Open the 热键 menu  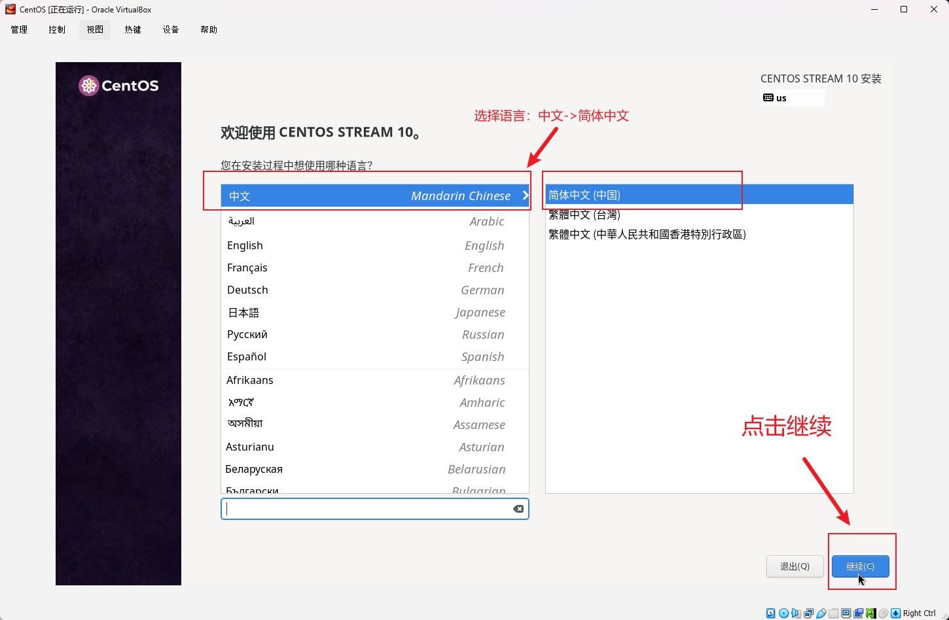point(133,29)
